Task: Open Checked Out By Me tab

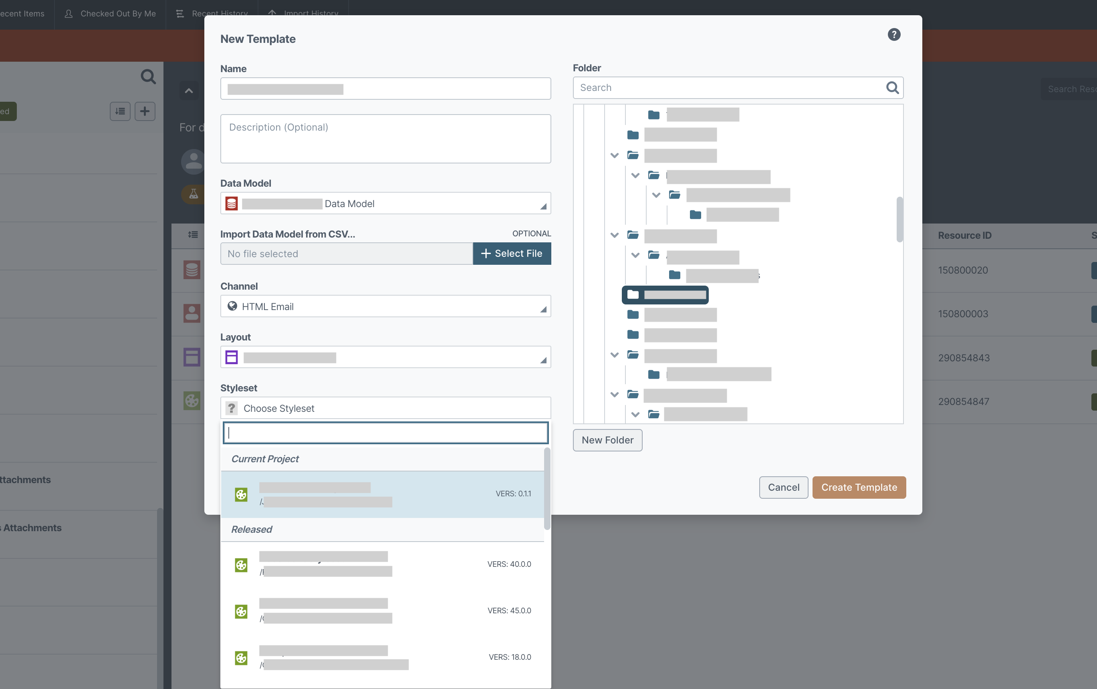Action: pos(110,14)
